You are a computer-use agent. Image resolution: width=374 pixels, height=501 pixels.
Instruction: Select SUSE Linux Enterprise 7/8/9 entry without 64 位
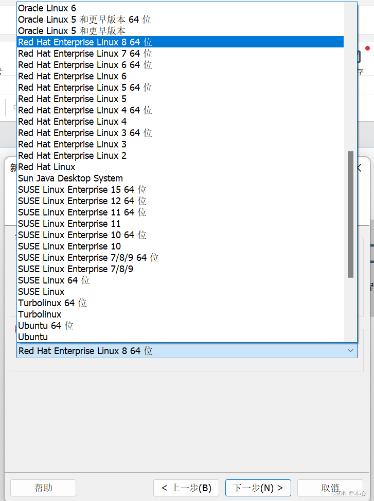180,269
